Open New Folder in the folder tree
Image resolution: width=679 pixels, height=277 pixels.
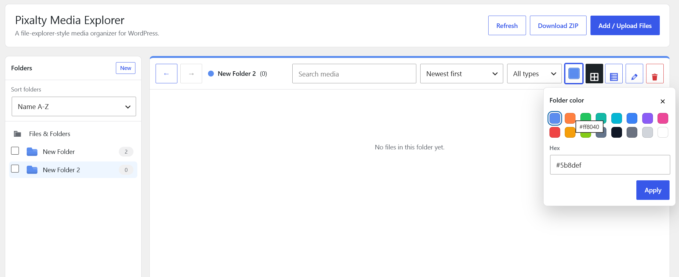[x=73, y=152]
